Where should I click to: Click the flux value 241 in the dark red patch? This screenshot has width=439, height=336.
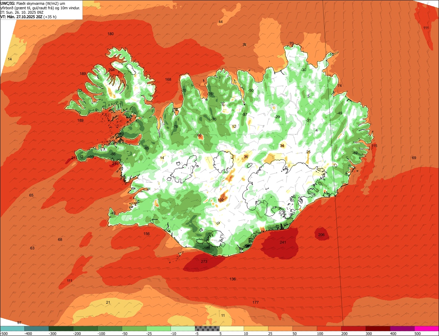tap(283, 242)
